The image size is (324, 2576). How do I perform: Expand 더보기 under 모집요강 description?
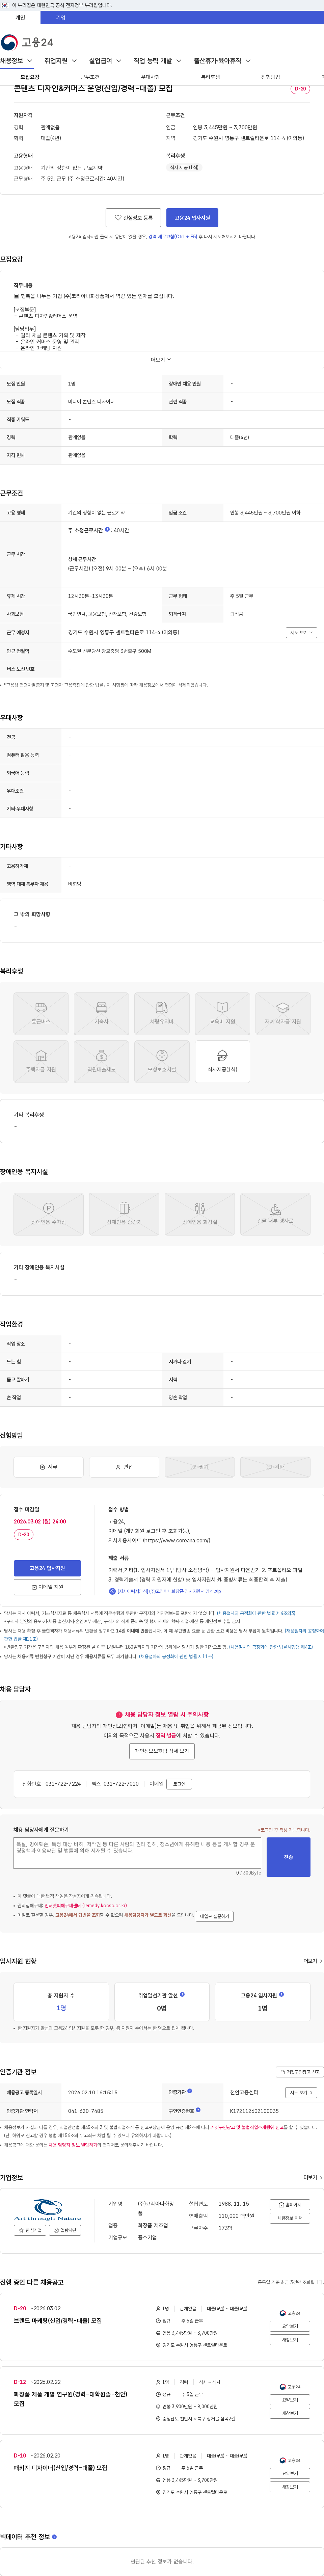[x=161, y=360]
